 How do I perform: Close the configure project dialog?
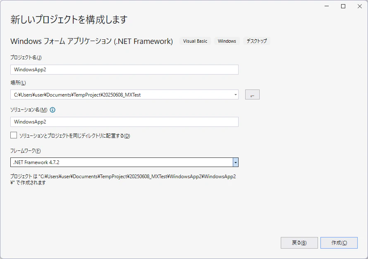(360, 6)
